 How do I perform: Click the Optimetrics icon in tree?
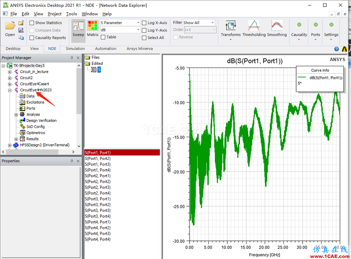coord(22,133)
